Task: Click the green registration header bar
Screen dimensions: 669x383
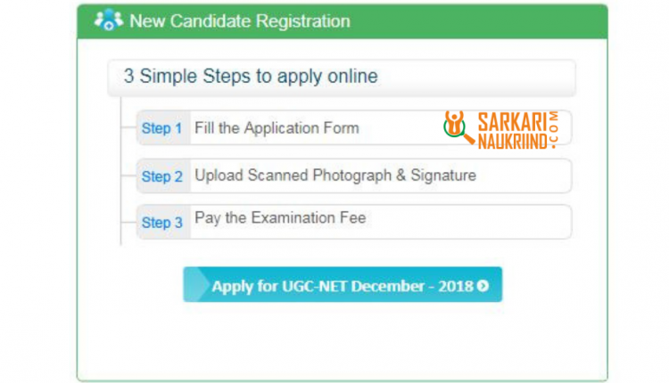Action: [x=343, y=21]
